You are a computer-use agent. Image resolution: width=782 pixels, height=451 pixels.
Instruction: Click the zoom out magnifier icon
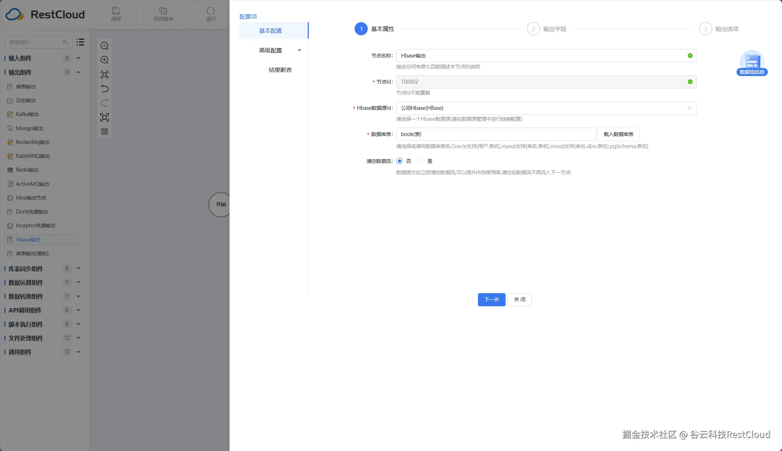(104, 46)
